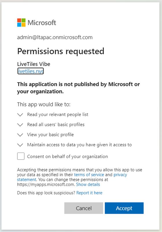The width and height of the screenshot is (162, 232).
Task: Click the 'Consent on behalf of your organization' label
Action: [67, 157]
